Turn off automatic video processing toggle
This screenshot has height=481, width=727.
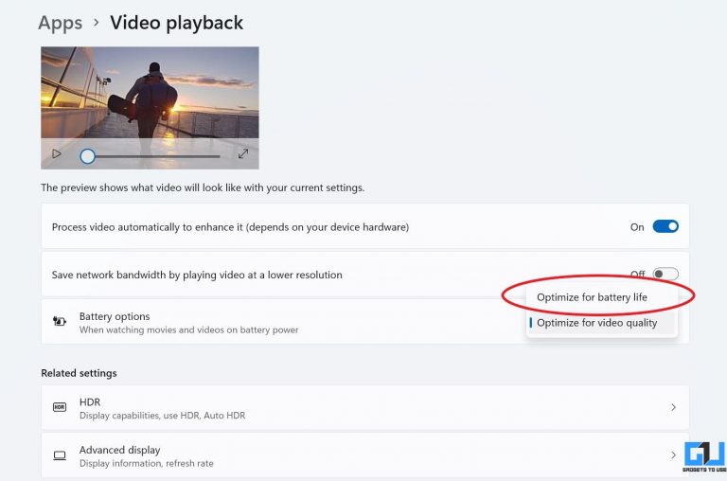[x=665, y=226]
